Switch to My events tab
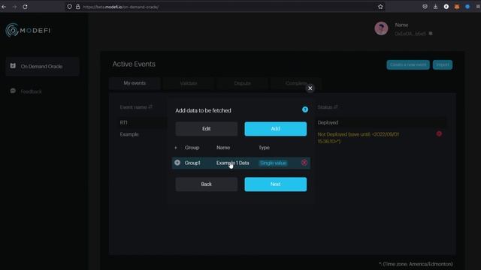 [x=135, y=83]
